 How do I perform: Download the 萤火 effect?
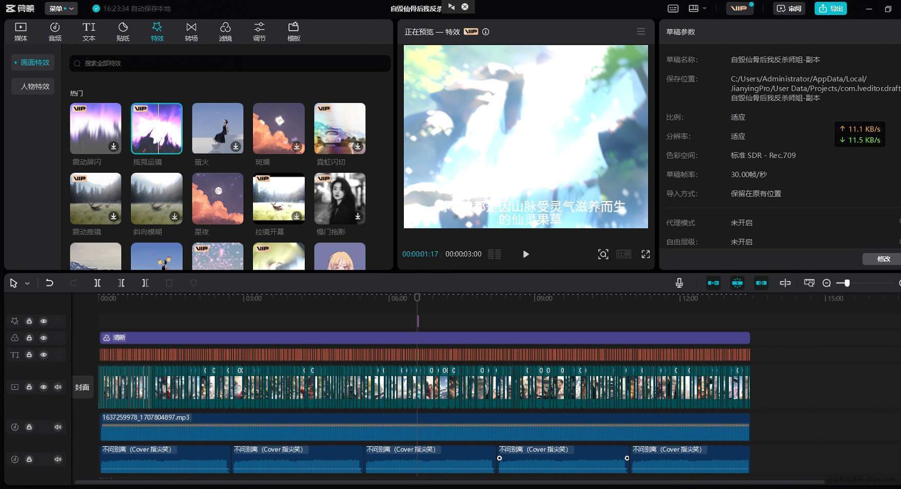coord(236,146)
